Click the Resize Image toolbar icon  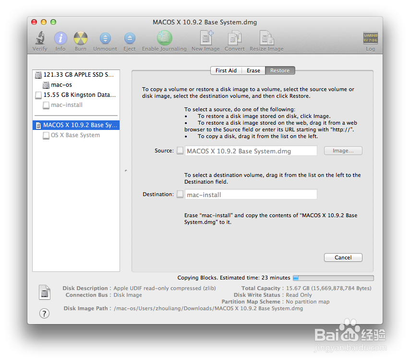tap(266, 38)
